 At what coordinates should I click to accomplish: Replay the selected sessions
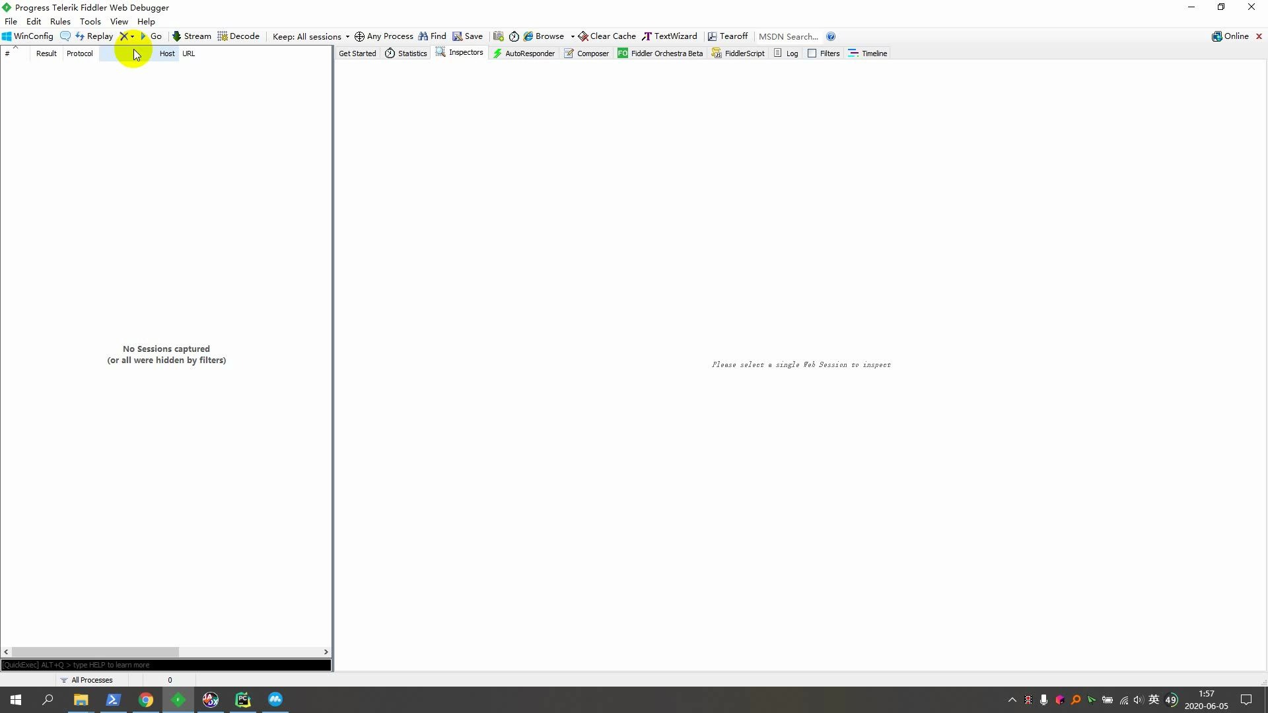tap(94, 36)
